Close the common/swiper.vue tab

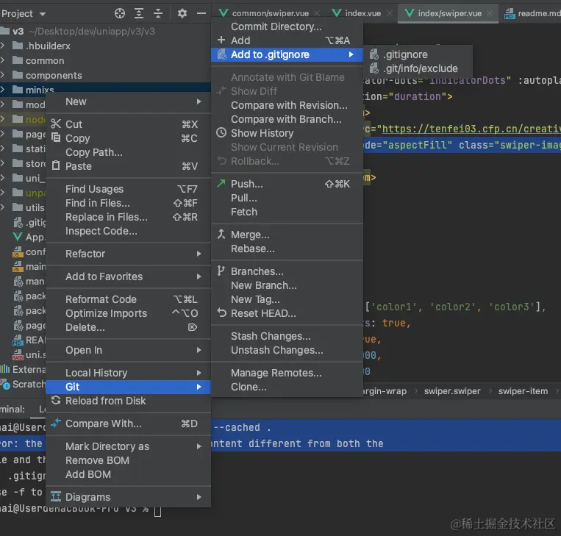click(317, 13)
